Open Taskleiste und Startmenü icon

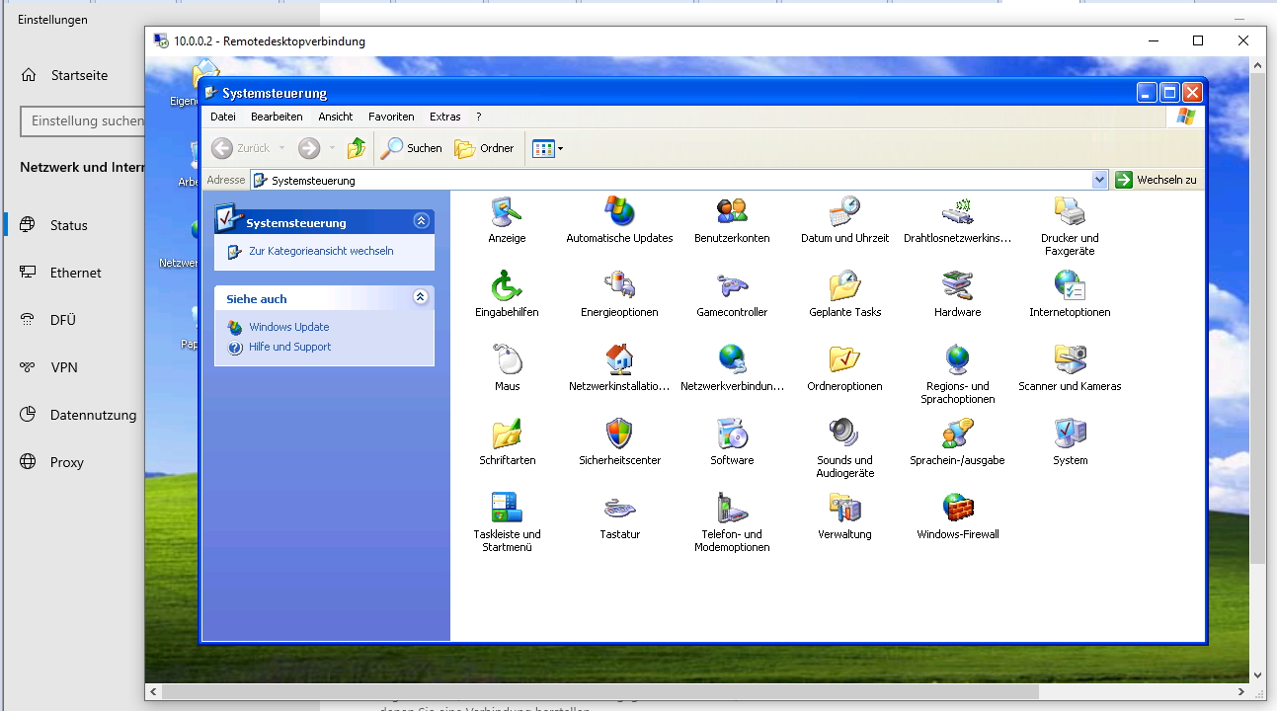507,508
